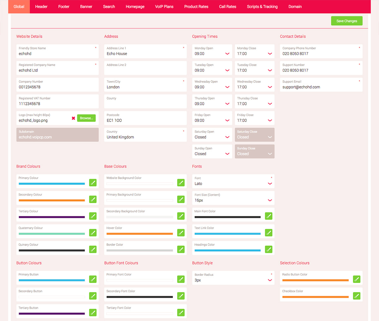Switch to the Footer tab
Screen dimensions: 379x321
point(64,7)
